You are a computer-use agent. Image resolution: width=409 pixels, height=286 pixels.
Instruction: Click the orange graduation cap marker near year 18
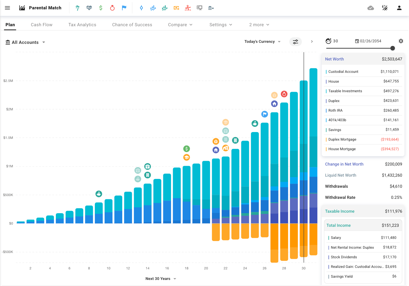tap(186, 157)
